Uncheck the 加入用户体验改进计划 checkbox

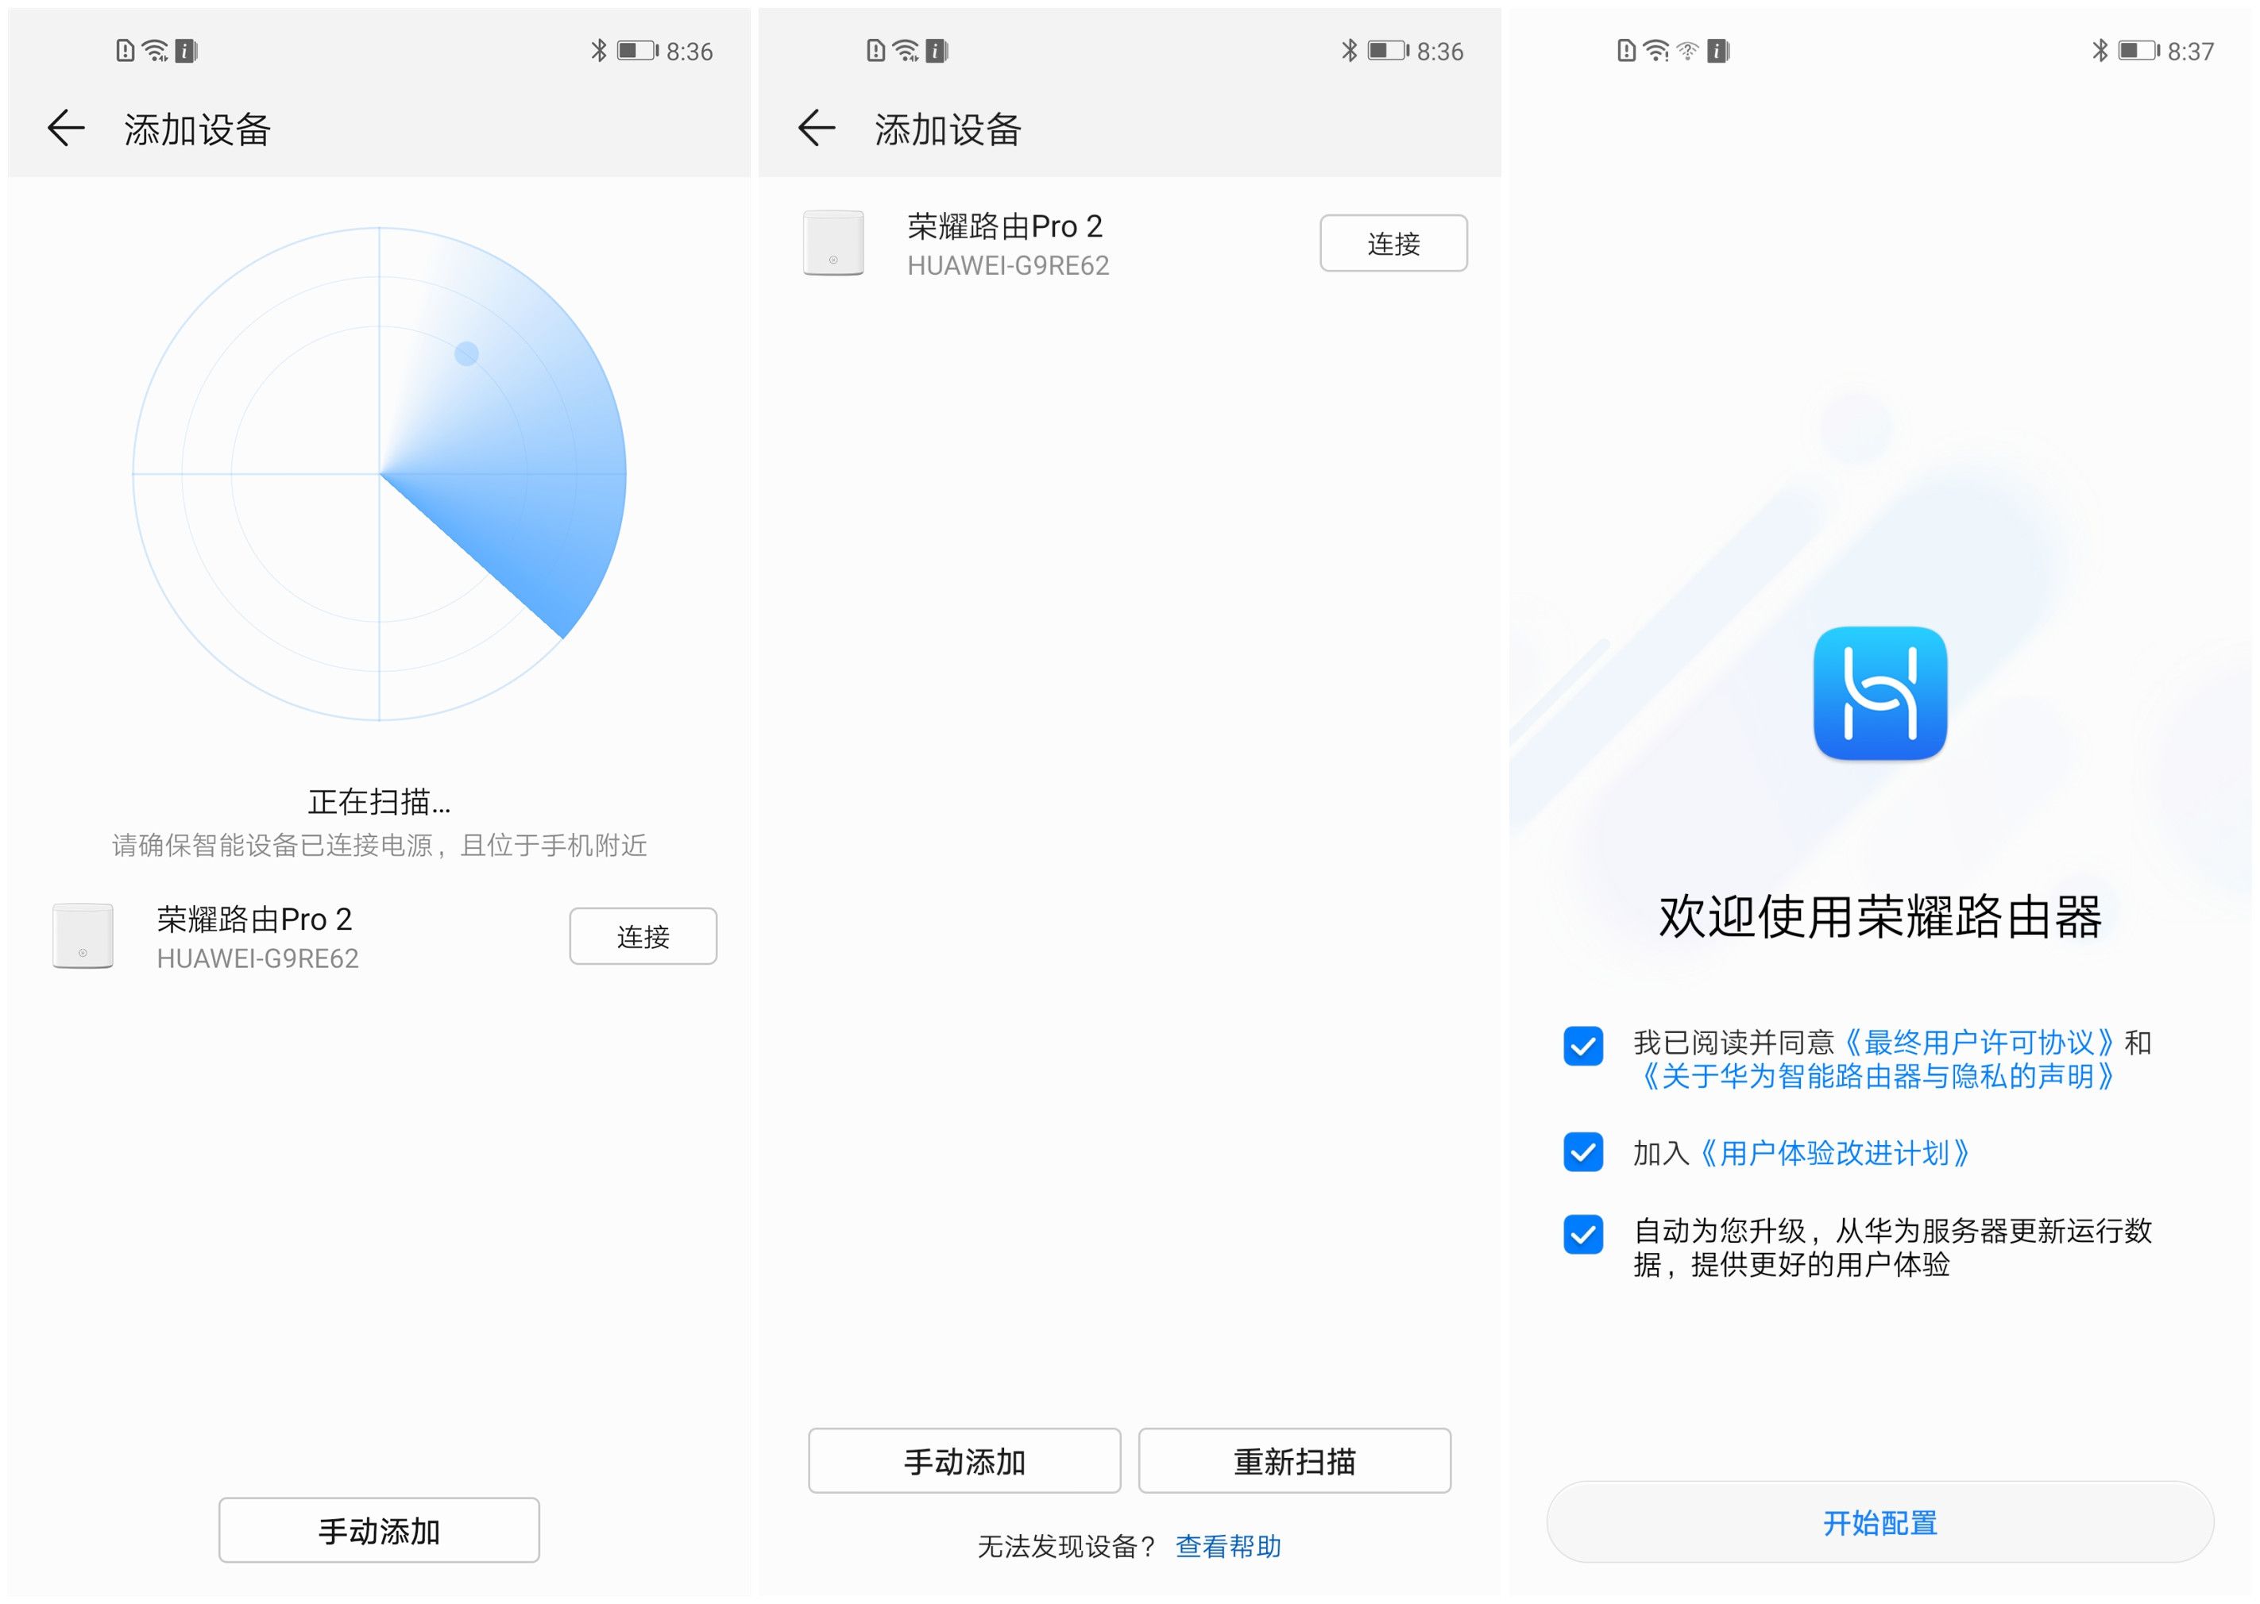(1583, 1151)
